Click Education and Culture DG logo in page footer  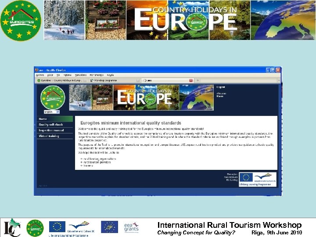point(265,178)
